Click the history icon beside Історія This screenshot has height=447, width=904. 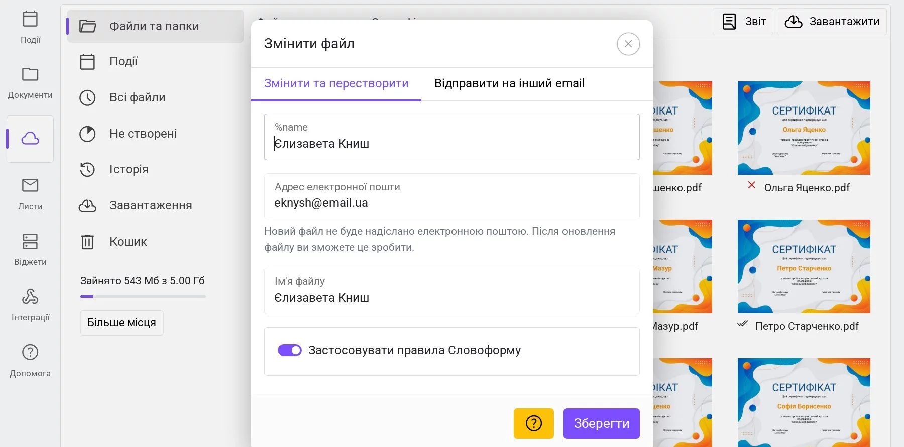[87, 169]
